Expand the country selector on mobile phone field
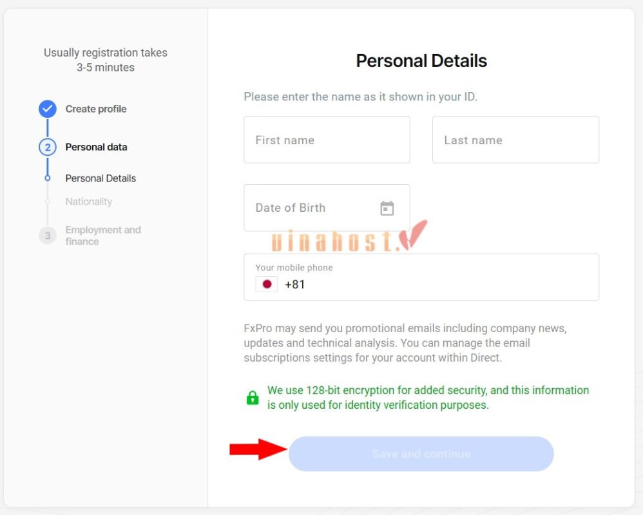The height and width of the screenshot is (515, 643). 280,284
